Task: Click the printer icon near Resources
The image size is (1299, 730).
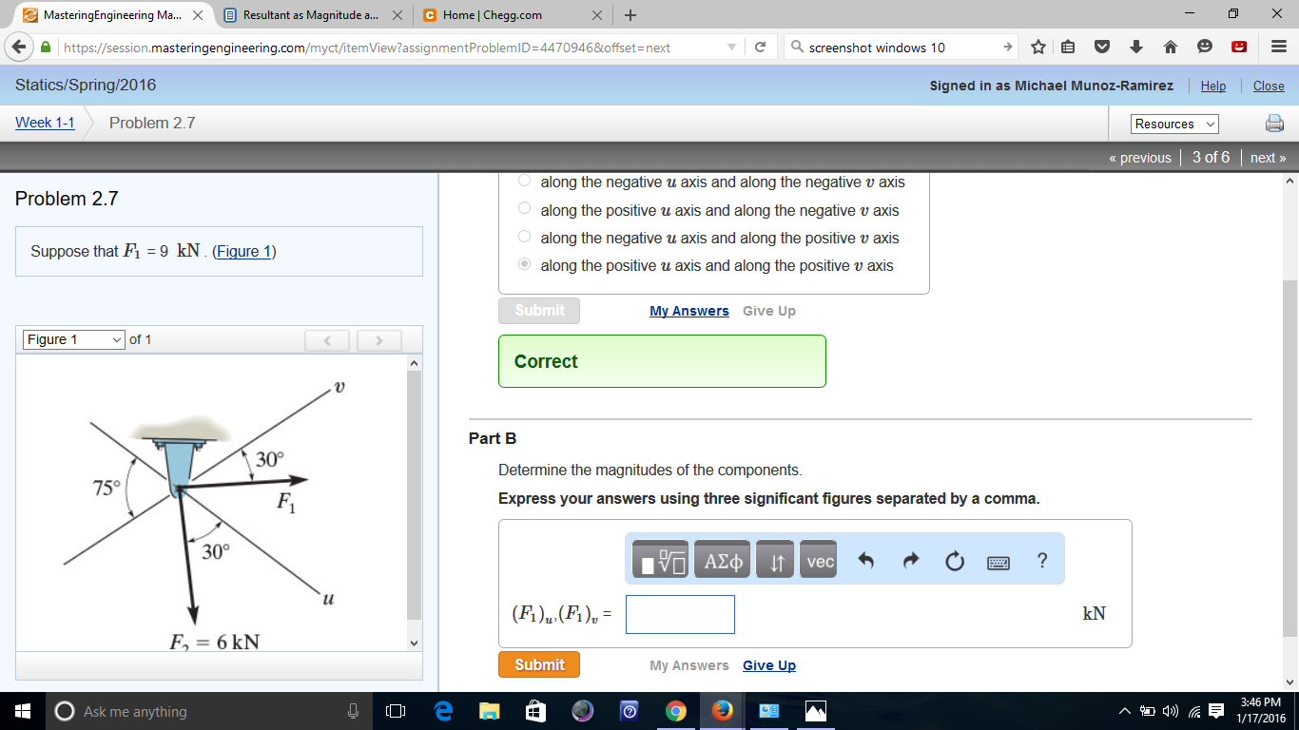Action: click(1274, 123)
